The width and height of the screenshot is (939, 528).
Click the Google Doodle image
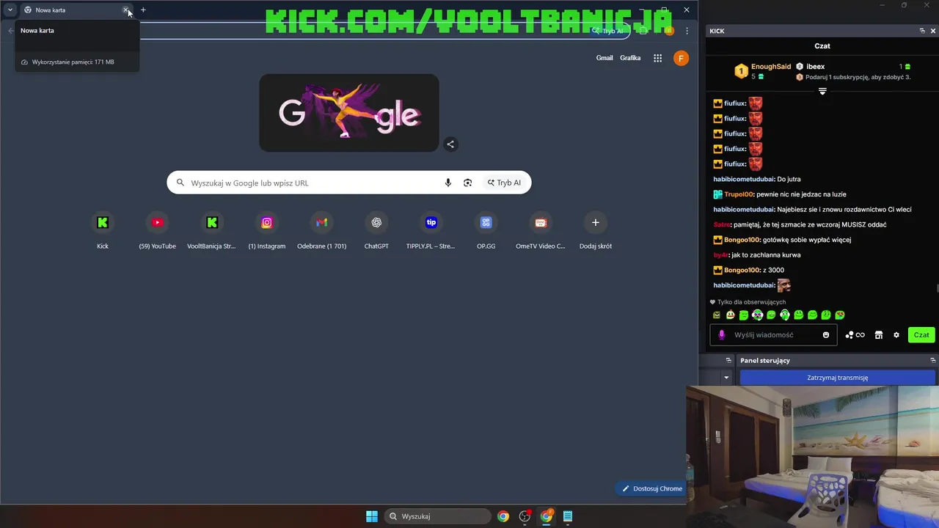[349, 113]
